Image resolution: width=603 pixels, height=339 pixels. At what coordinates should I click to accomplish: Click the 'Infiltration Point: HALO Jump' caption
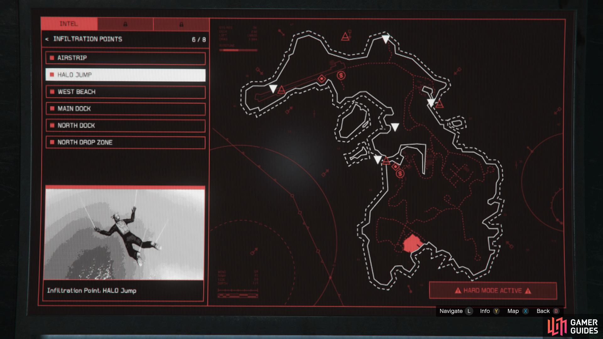[x=92, y=291]
